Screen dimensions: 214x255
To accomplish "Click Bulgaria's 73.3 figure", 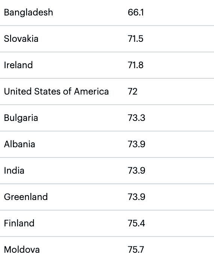I will point(137,118).
